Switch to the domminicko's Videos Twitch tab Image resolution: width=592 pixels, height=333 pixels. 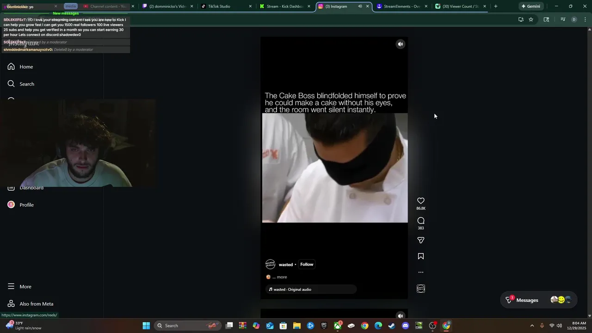point(167,6)
